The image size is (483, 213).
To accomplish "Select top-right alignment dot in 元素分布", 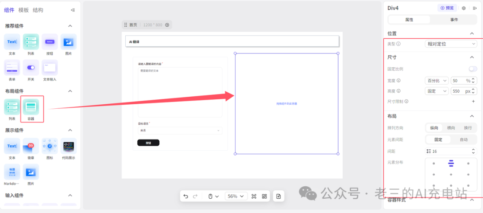I will pos(468,163).
